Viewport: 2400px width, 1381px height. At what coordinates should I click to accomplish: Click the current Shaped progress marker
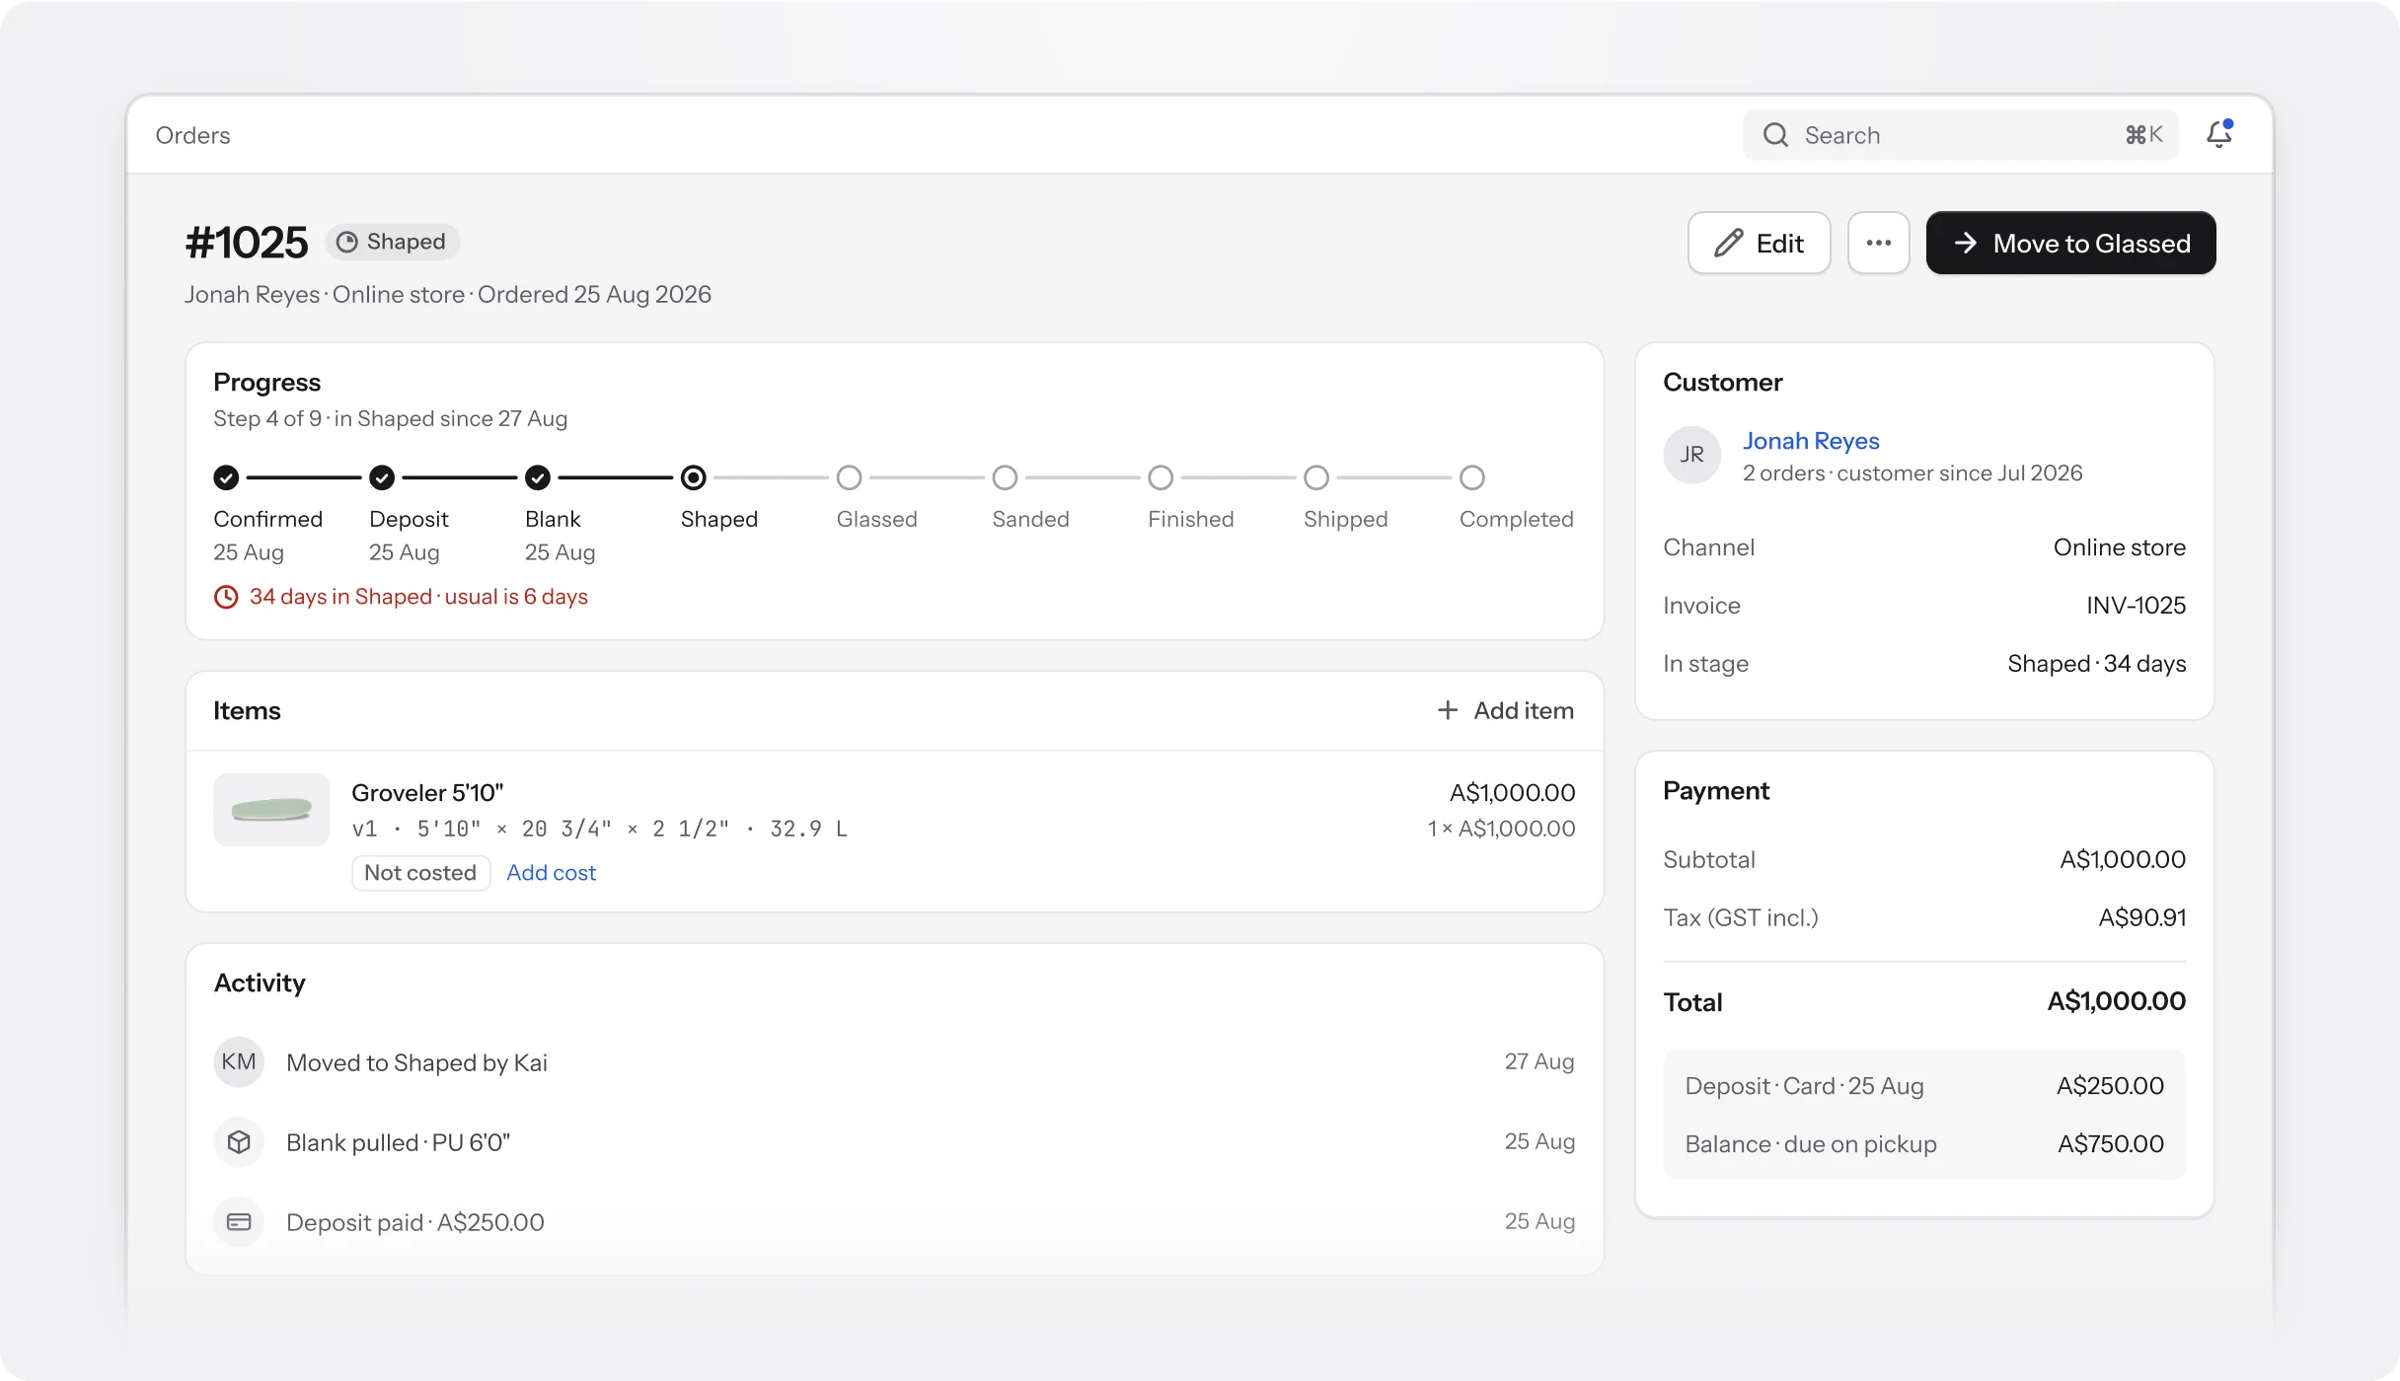coord(694,477)
